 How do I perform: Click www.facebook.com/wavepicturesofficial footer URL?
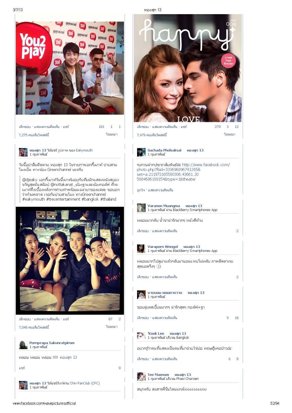(x=44, y=403)
